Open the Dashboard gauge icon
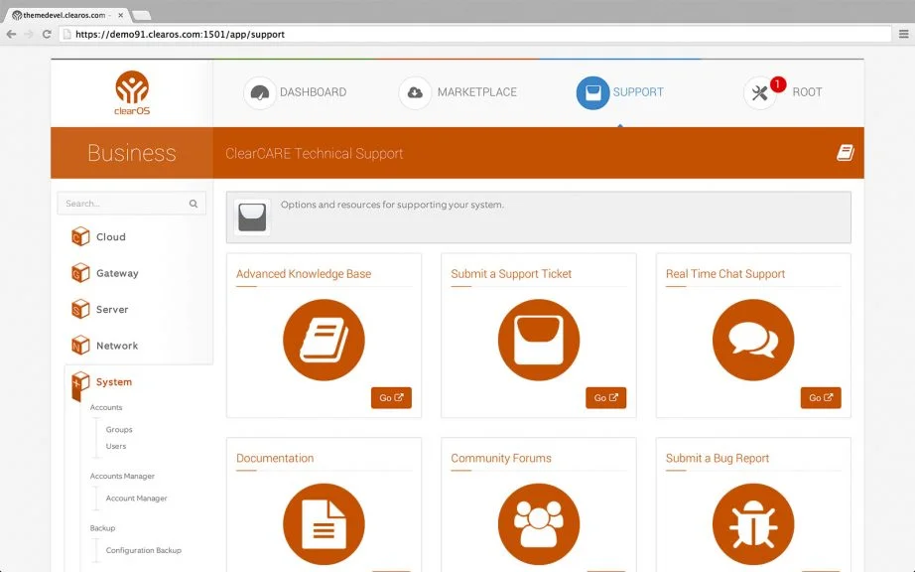Viewport: 915px width, 572px height. (x=260, y=92)
